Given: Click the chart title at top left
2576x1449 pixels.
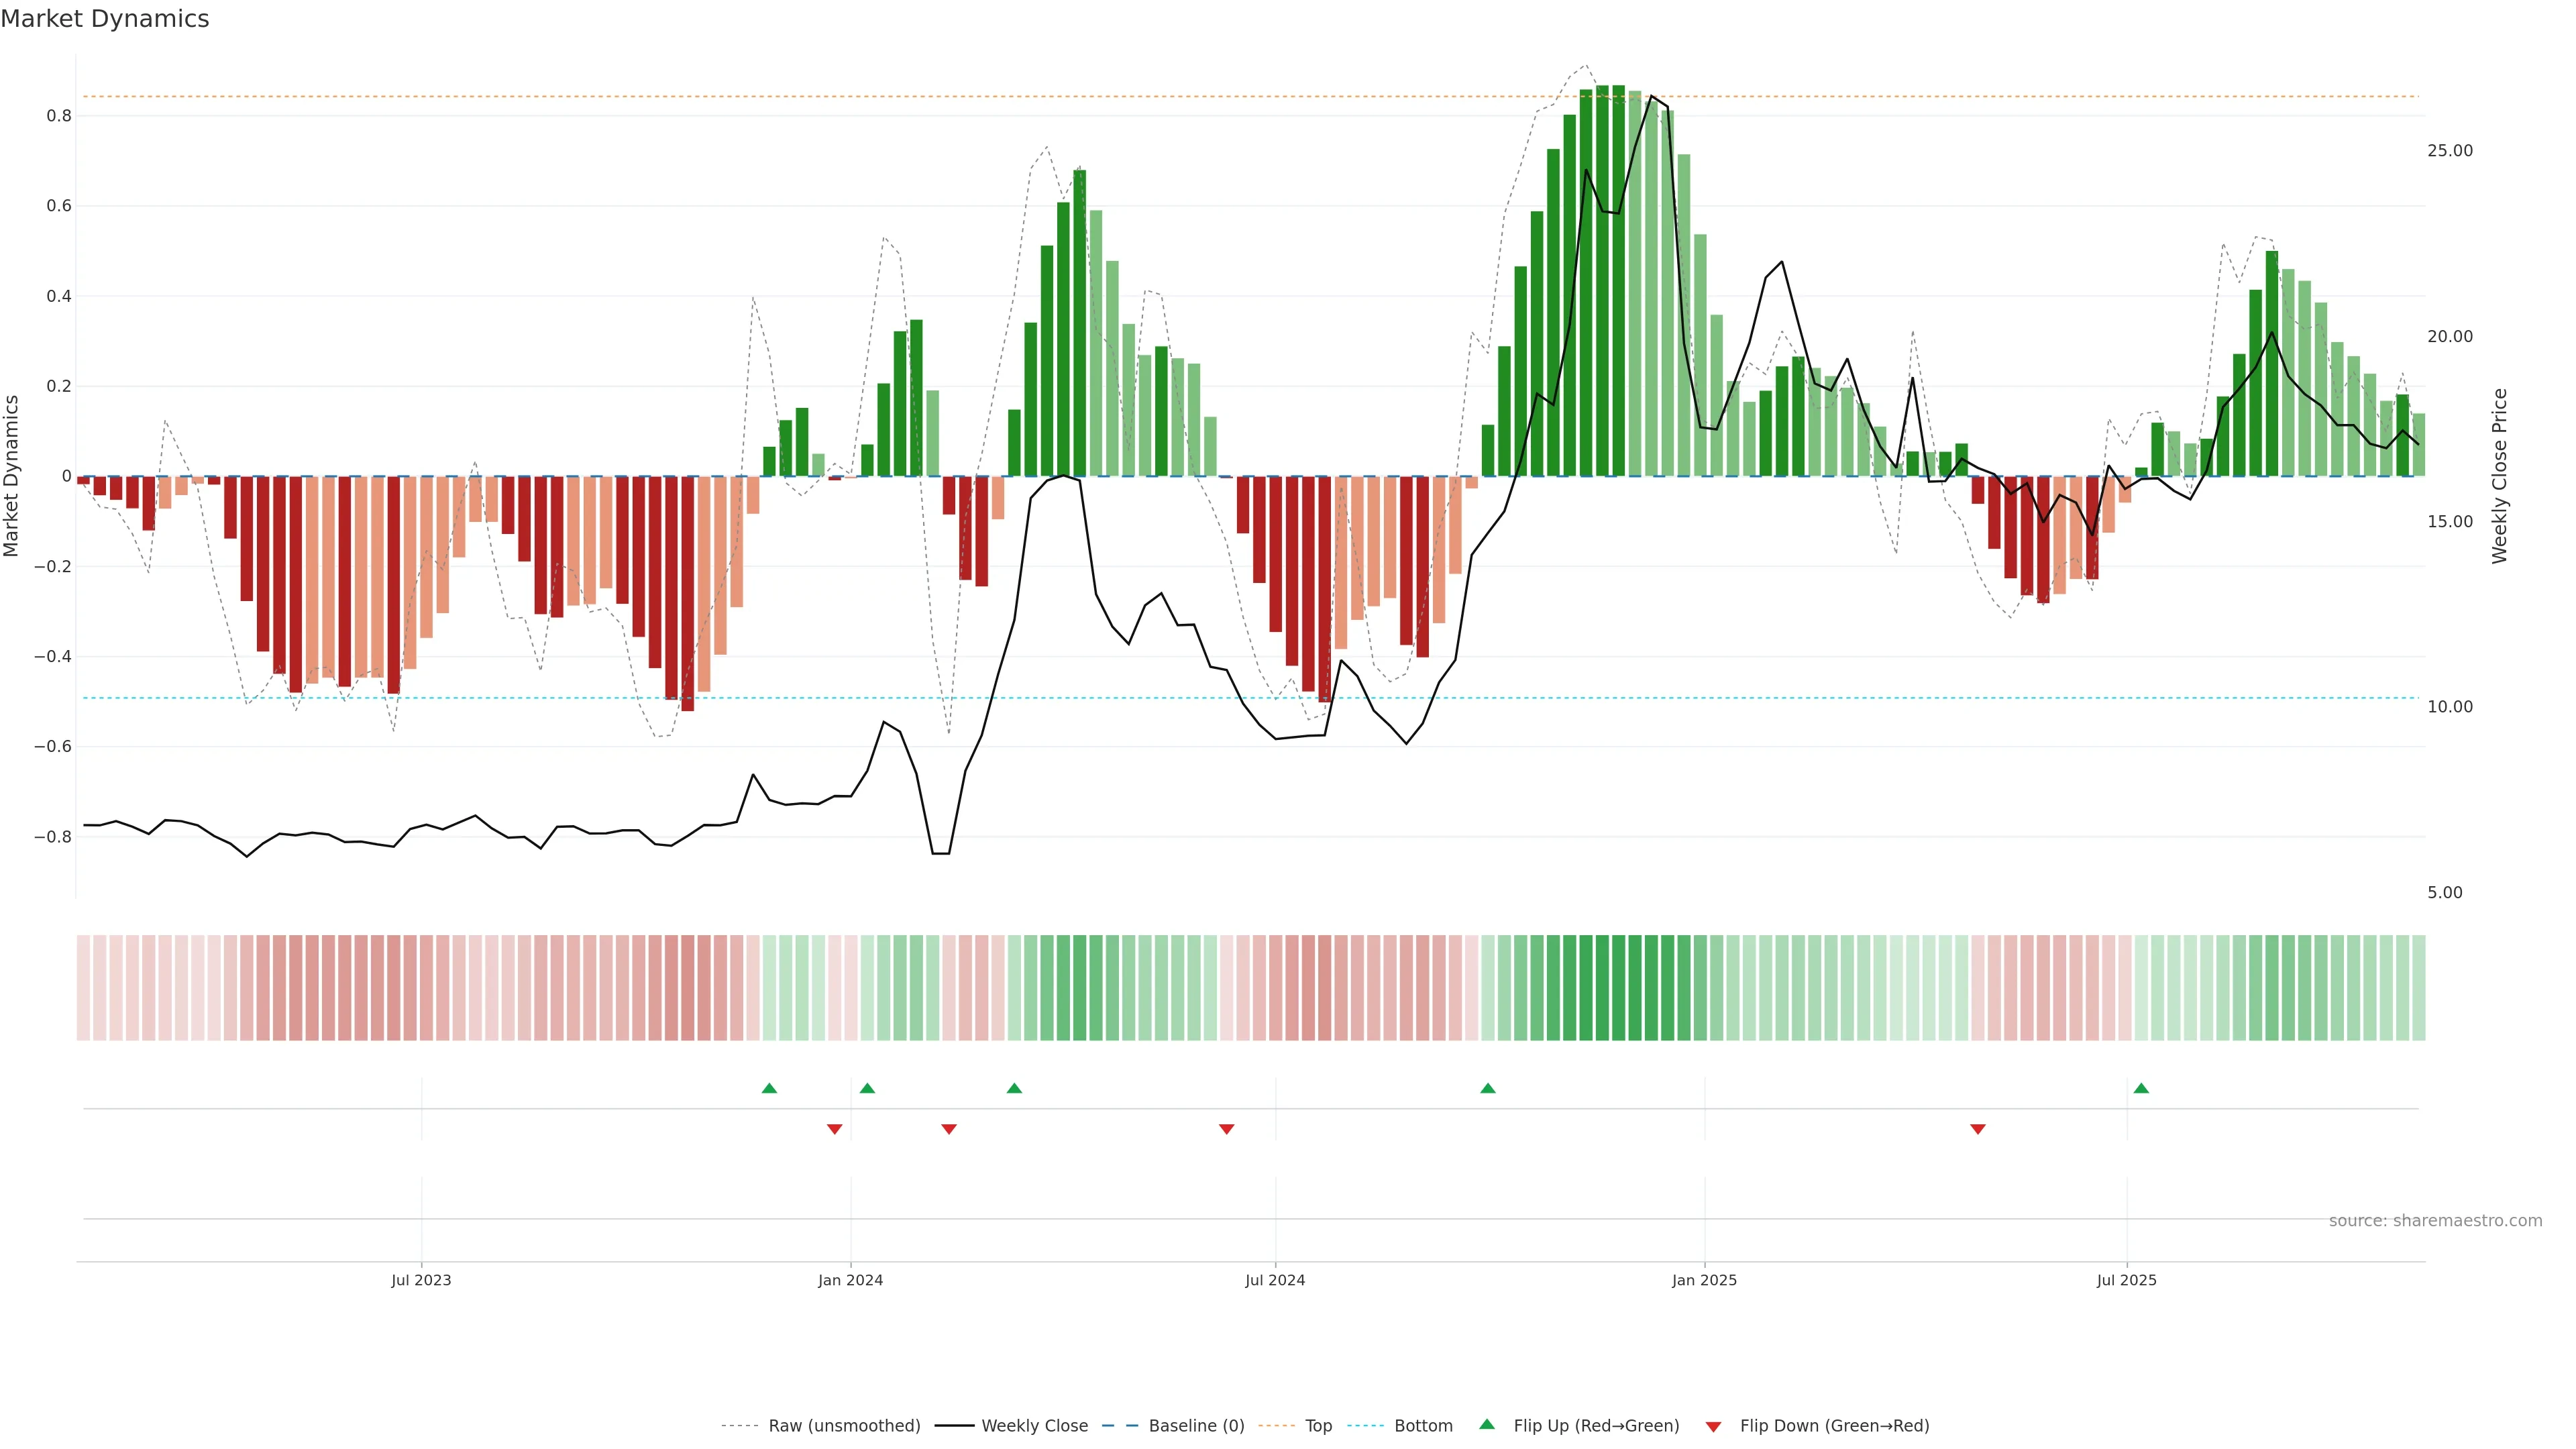Looking at the screenshot, I should (x=105, y=19).
